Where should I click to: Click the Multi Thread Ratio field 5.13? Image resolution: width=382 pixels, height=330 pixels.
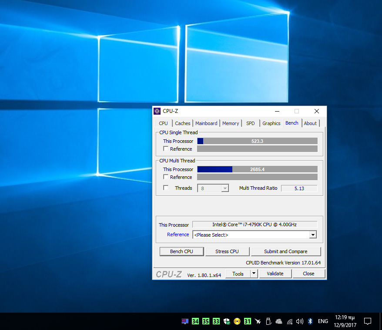tap(299, 188)
